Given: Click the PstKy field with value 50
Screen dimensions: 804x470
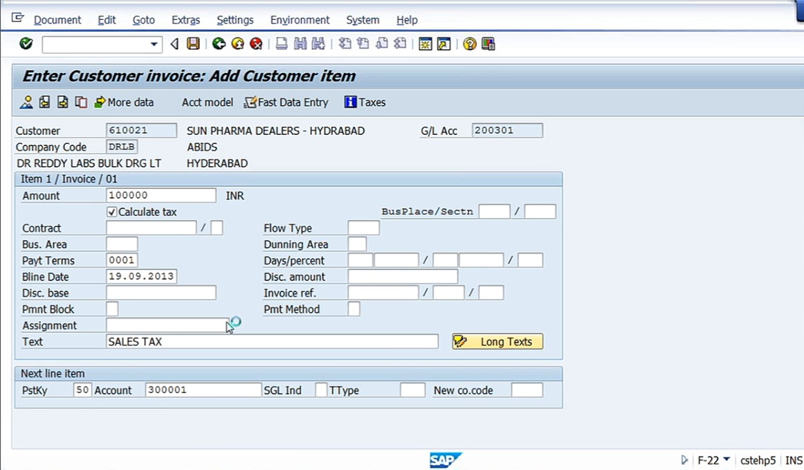Looking at the screenshot, I should point(82,390).
